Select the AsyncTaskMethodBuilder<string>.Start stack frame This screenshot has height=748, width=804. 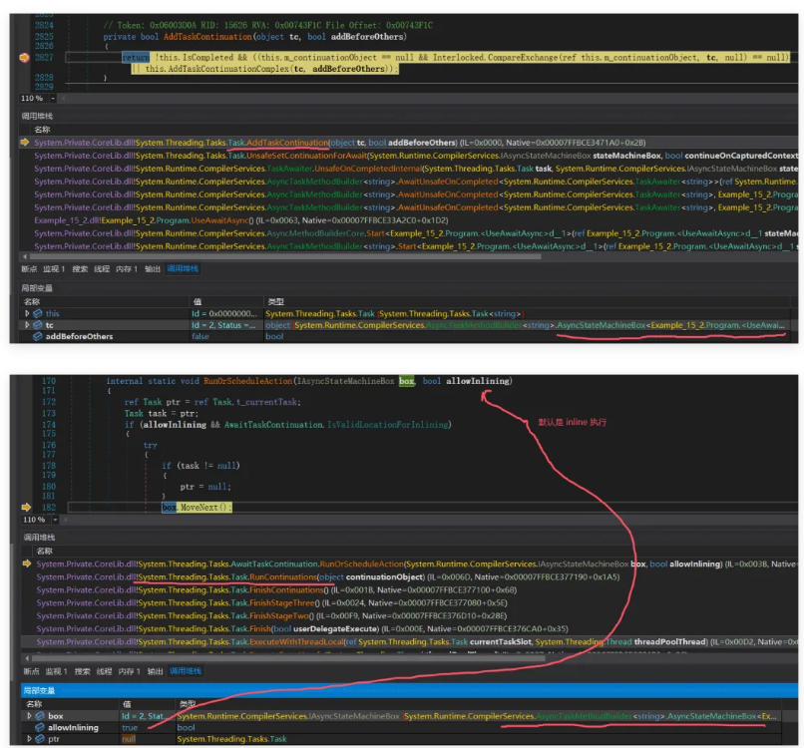[416, 246]
